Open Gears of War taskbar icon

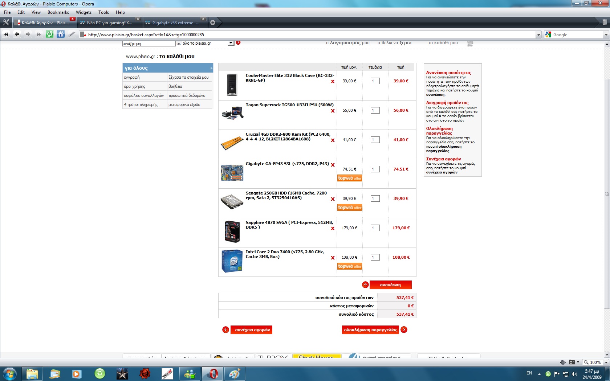coord(145,374)
